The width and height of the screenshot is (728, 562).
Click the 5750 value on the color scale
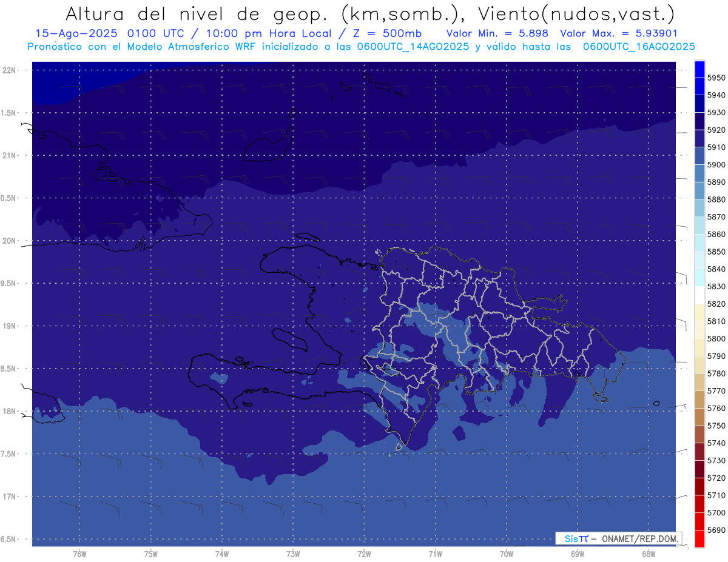pos(716,426)
